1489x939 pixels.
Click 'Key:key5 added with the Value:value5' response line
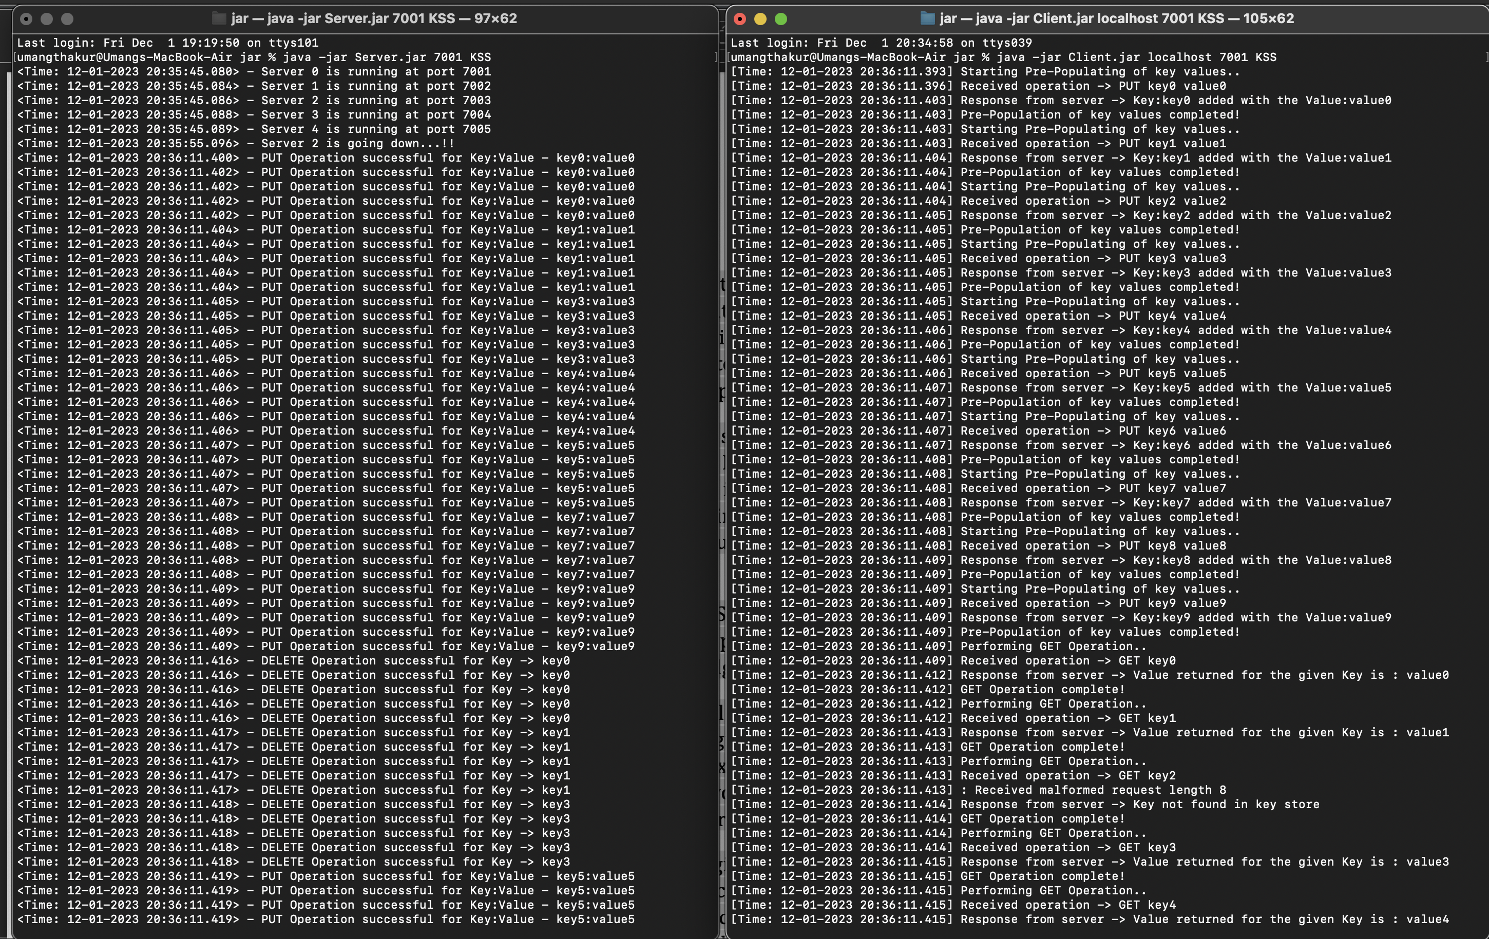tap(1061, 387)
